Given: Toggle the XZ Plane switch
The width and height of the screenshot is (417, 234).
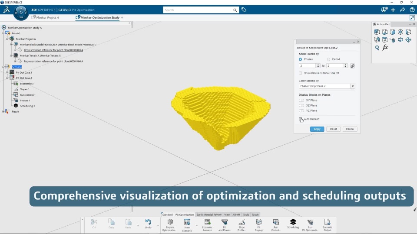Looking at the screenshot, I should 301,106.
